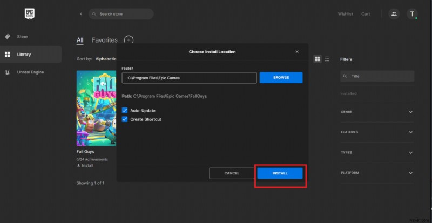The image size is (432, 223).
Task: Open the Wishlist link
Action: (x=345, y=14)
